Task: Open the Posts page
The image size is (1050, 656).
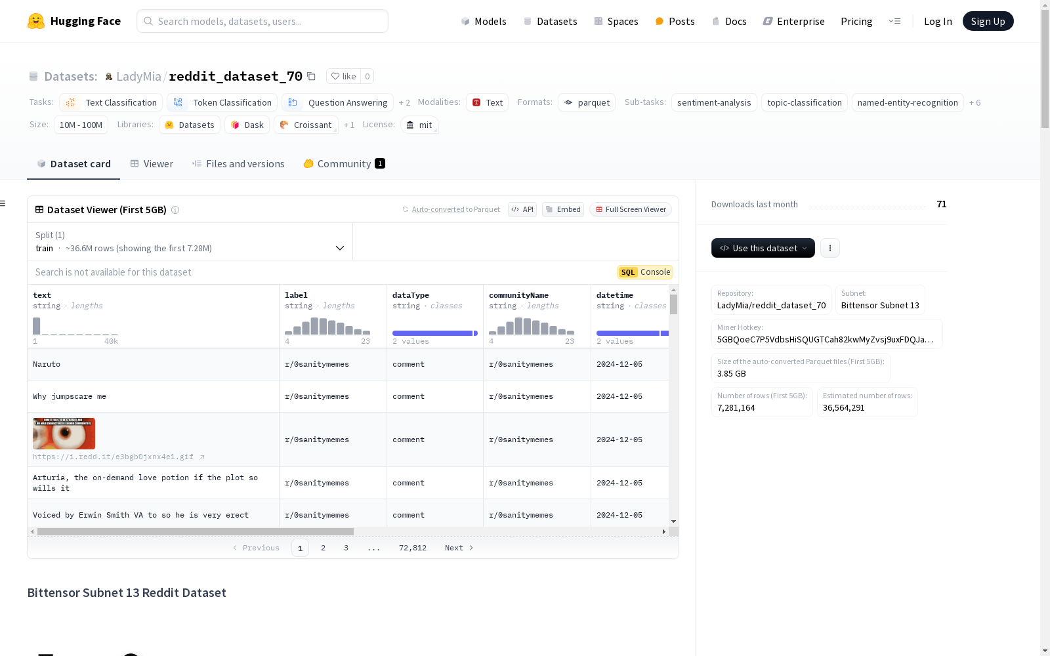Action: (675, 21)
